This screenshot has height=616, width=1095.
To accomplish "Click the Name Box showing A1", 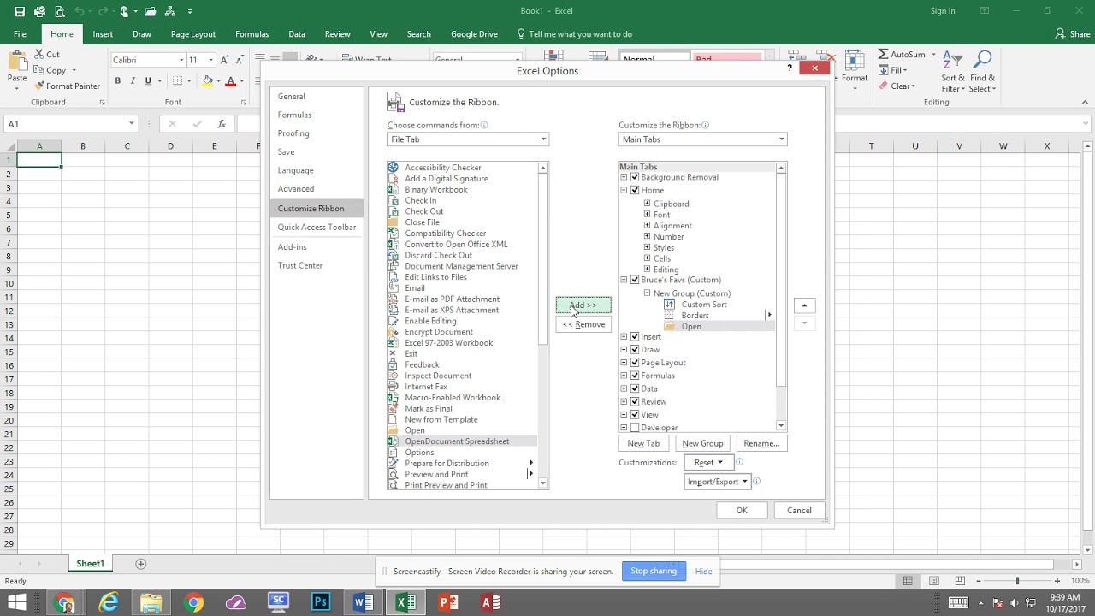I will tap(70, 124).
